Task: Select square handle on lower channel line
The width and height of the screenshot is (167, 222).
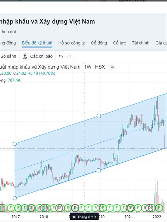Action: click(99, 170)
